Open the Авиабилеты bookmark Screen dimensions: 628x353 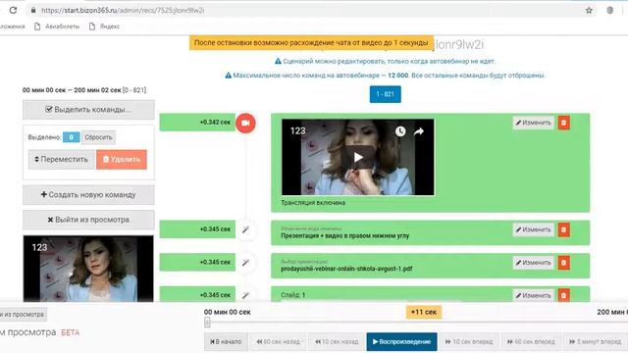point(57,26)
